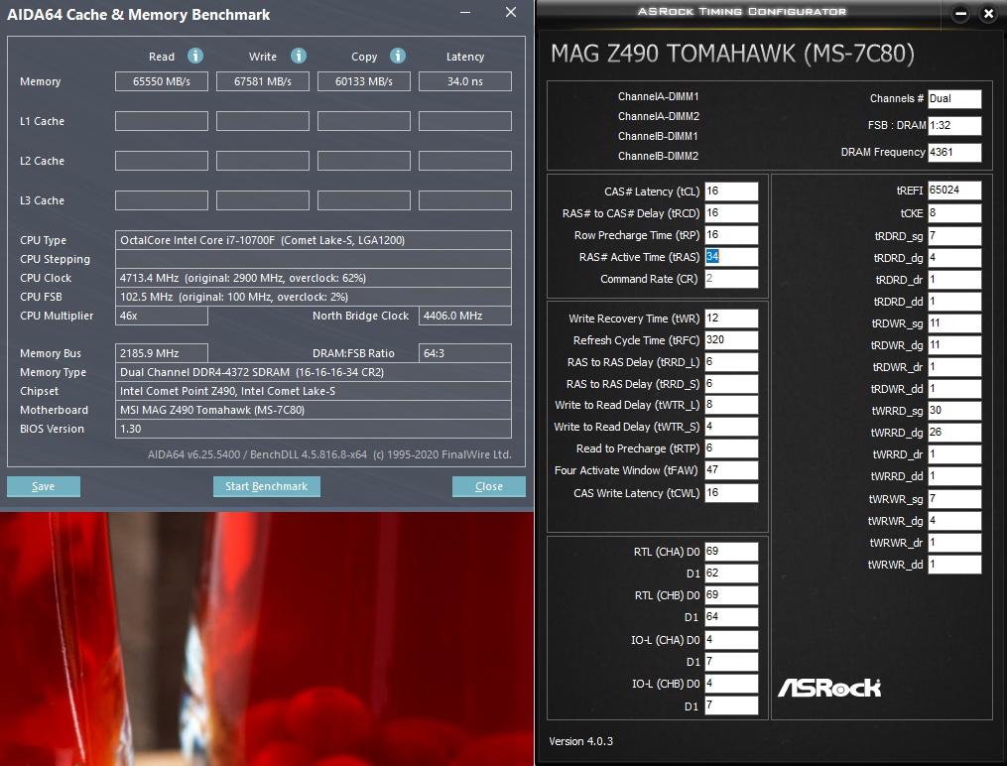
Task: Click the Chipset Intel Comet Point Z490 field
Action: [x=314, y=391]
